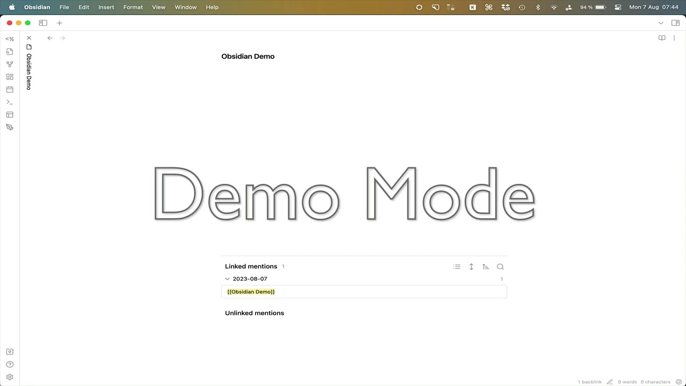Click the Time Machine menu bar icon

click(x=521, y=7)
